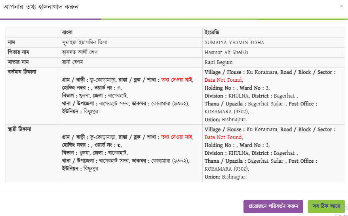Select Union: Bishnapur in present address
The width and height of the screenshot is (348, 216).
tap(225, 120)
